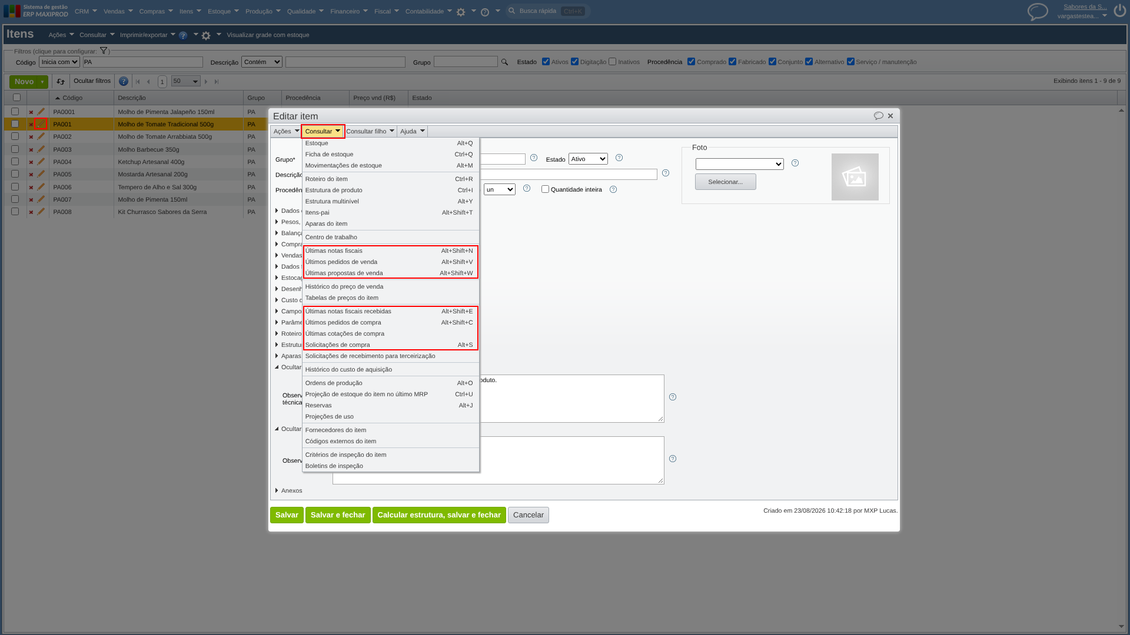
Task: Toggle the Inativos checkbox
Action: click(613, 62)
